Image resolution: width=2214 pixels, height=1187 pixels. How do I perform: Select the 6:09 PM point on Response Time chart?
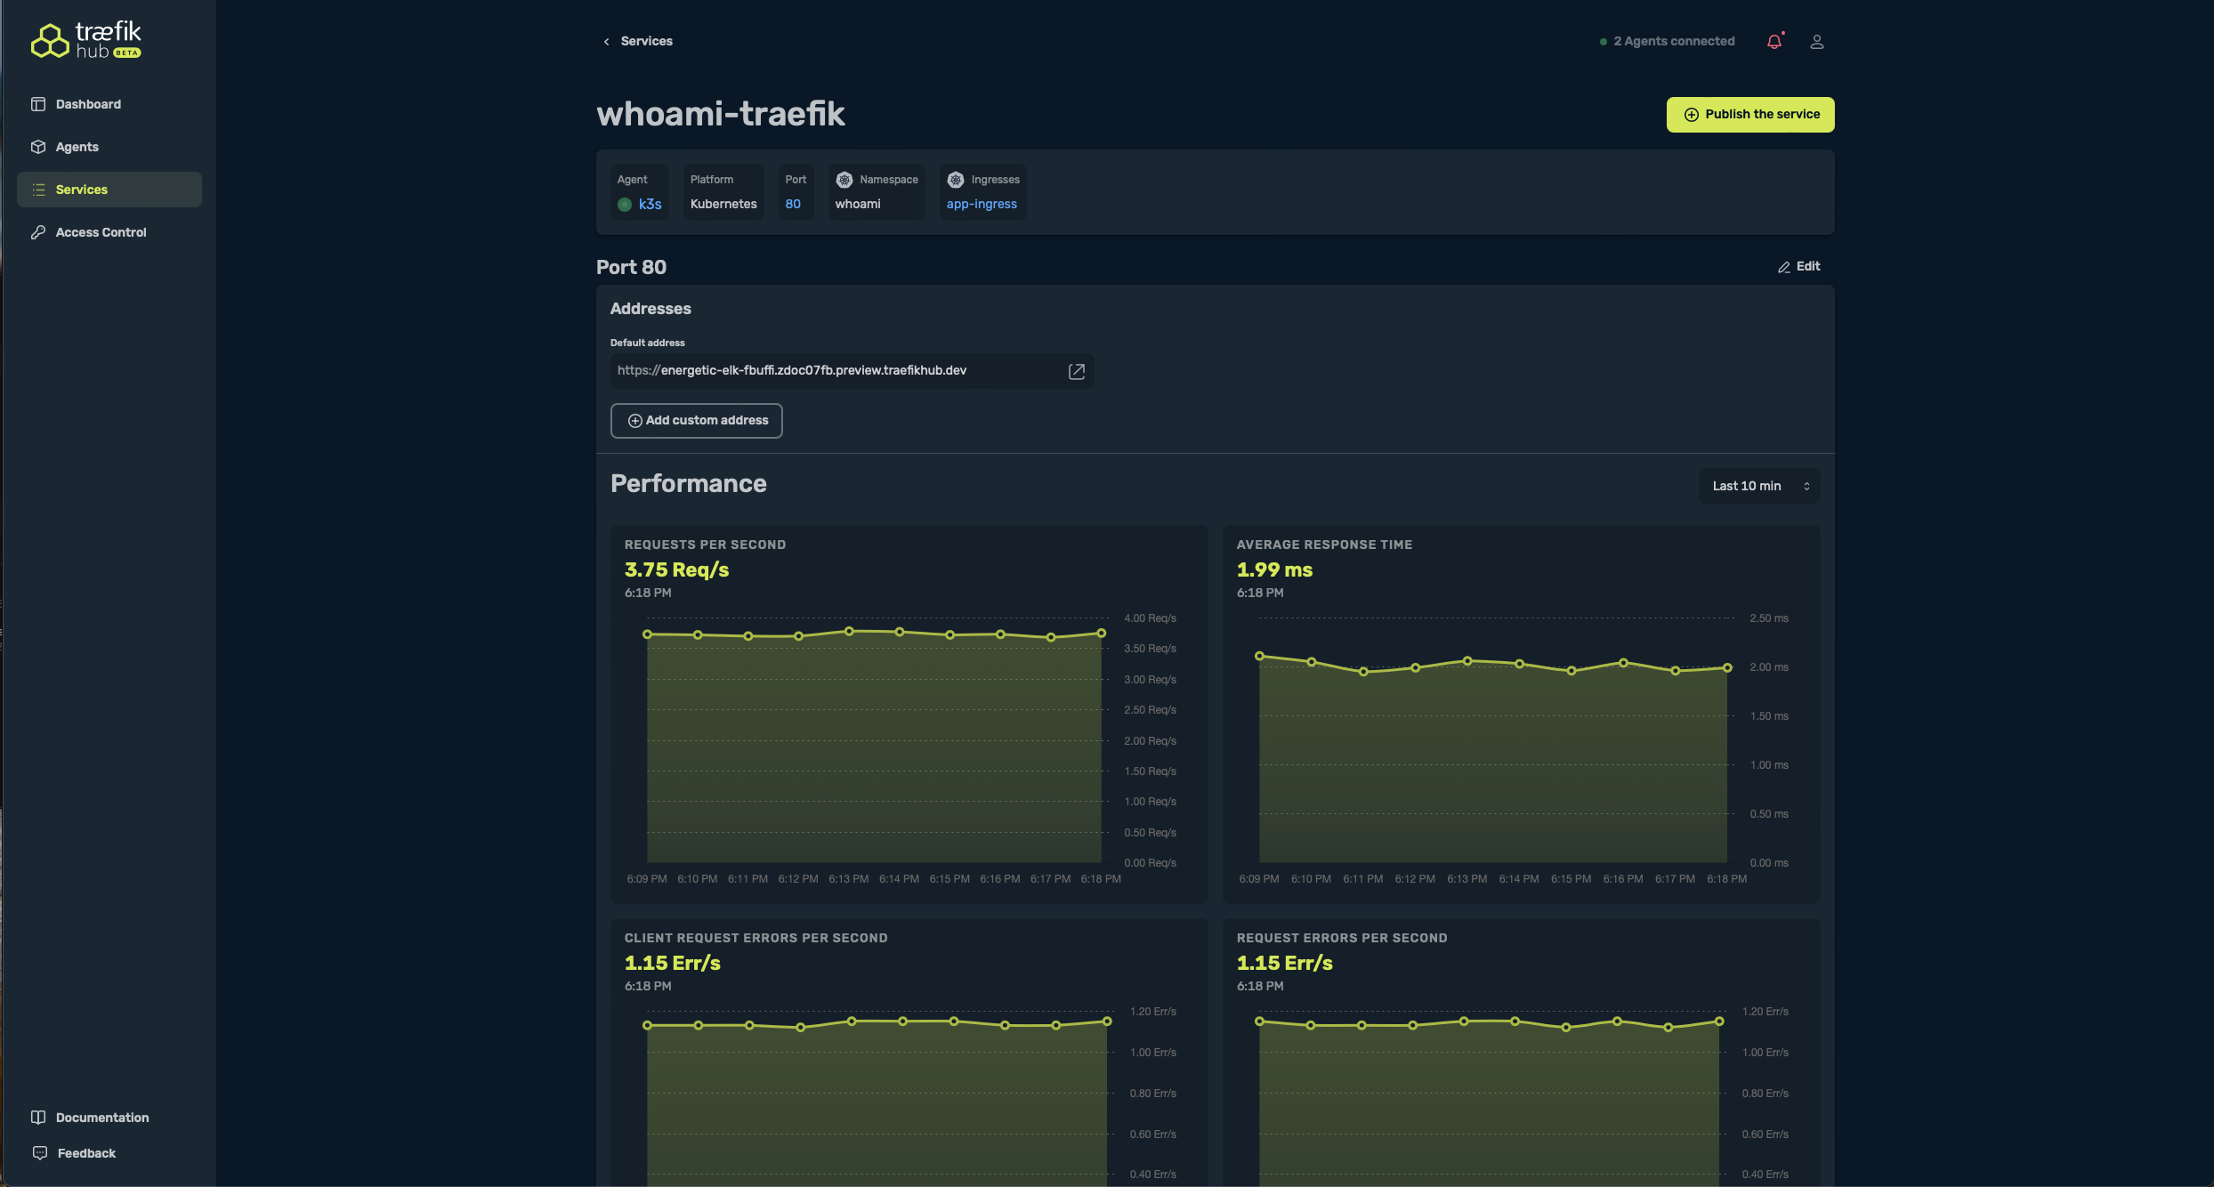(1259, 657)
